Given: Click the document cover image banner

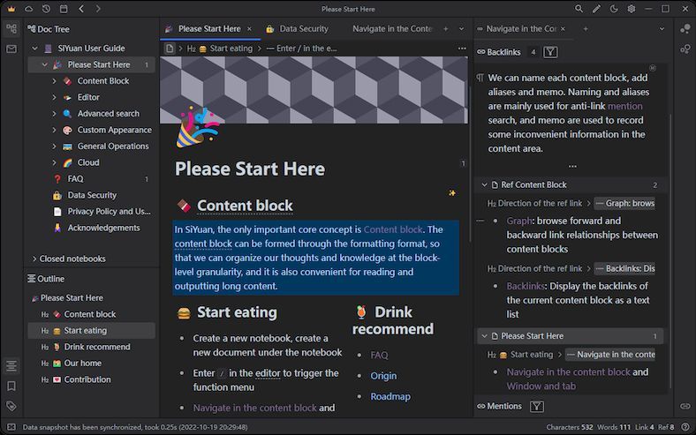Looking at the screenshot, I should [314, 90].
